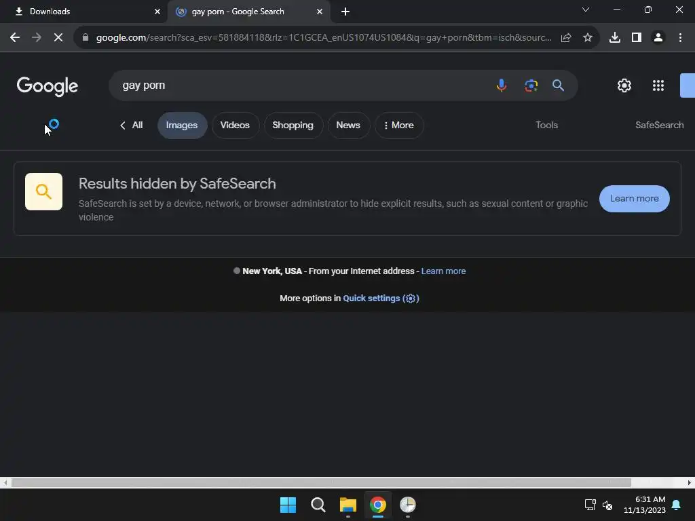The image size is (695, 521).
Task: Open the clock app in taskbar
Action: click(x=408, y=505)
